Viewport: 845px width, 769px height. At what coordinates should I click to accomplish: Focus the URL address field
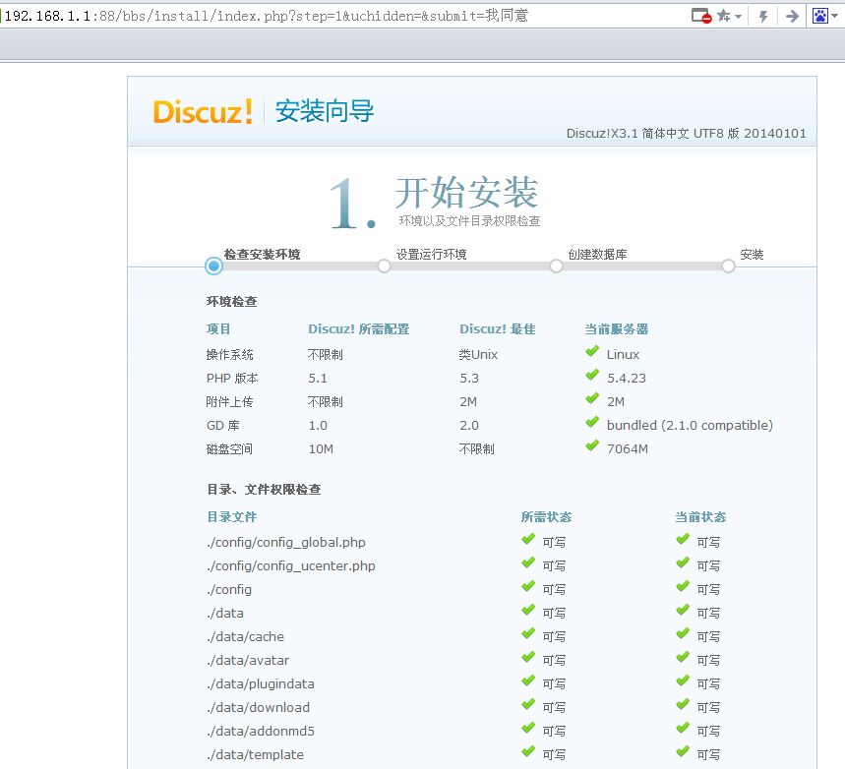click(x=345, y=16)
